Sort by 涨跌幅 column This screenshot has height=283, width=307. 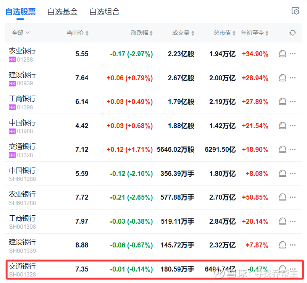click(142, 33)
